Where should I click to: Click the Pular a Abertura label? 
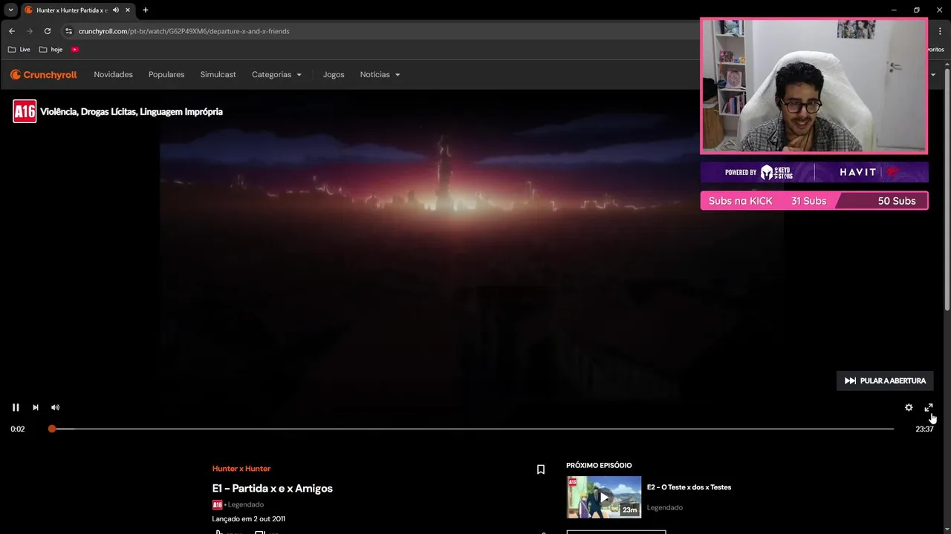click(892, 380)
